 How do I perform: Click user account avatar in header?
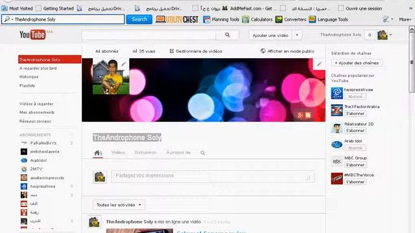point(383,35)
